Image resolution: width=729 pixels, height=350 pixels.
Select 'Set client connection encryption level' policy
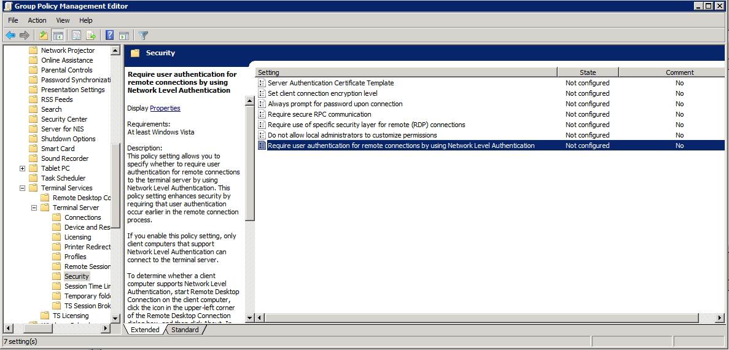[x=322, y=93]
